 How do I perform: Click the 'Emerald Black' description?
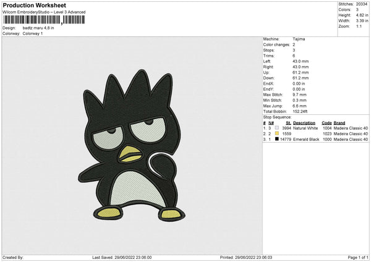pos(306,140)
